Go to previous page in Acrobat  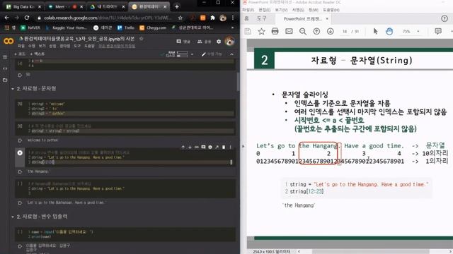(x=316, y=31)
